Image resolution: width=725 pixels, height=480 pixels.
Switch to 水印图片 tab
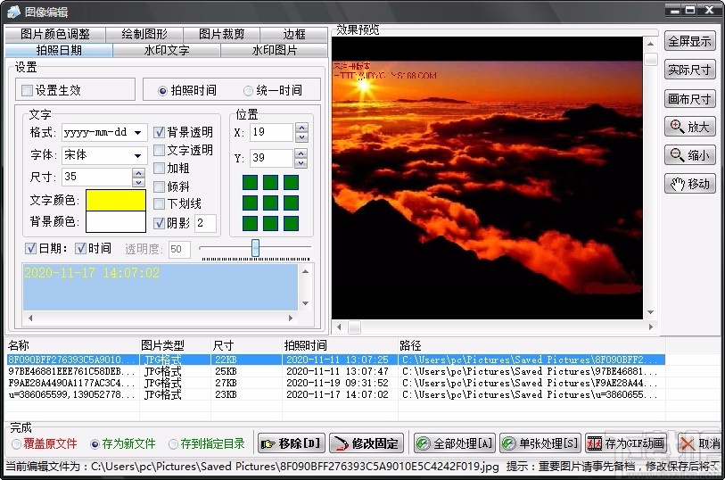click(x=274, y=50)
